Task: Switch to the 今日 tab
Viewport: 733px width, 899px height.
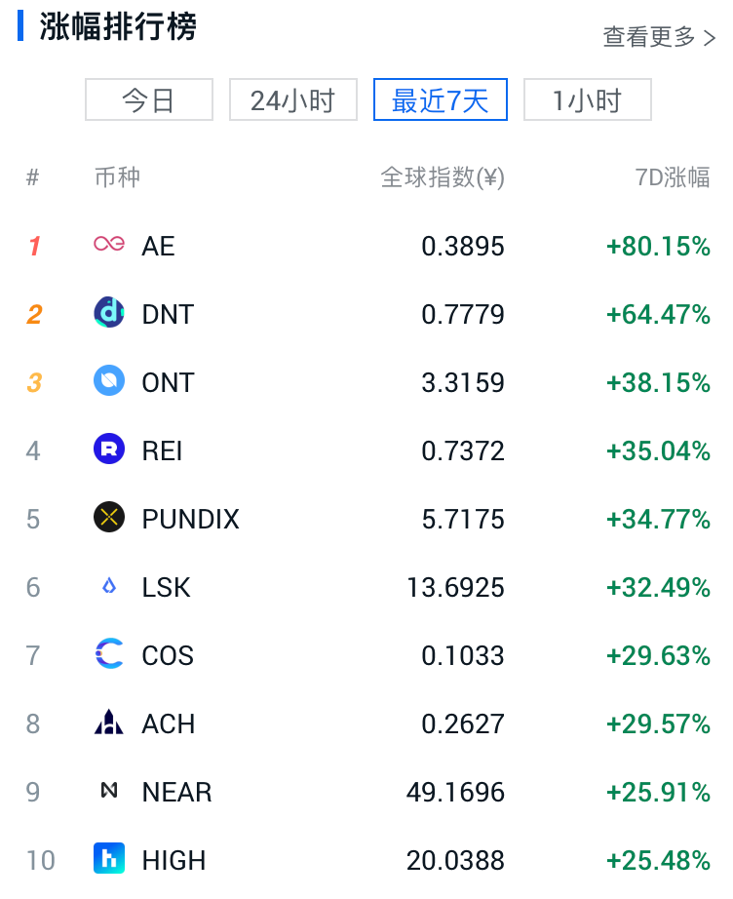Action: click(149, 99)
